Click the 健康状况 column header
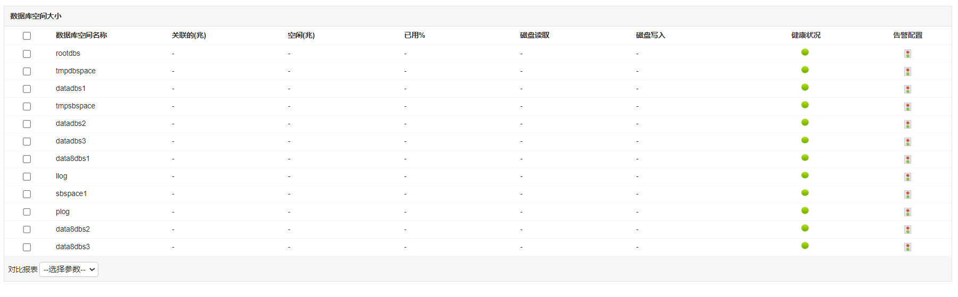The image size is (958, 297). point(805,35)
